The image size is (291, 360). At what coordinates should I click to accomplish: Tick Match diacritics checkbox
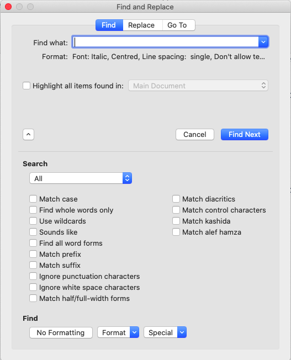click(x=176, y=199)
